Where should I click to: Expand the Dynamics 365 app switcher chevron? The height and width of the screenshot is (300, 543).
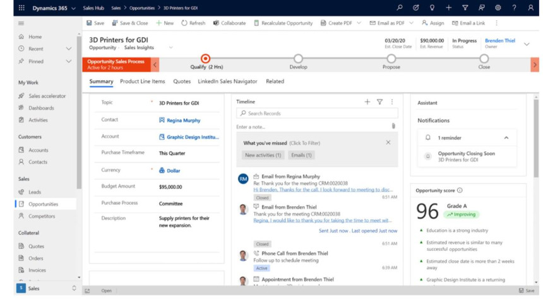coord(73,8)
